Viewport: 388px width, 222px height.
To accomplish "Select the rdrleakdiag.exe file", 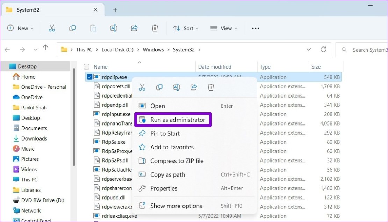I will click(119, 216).
